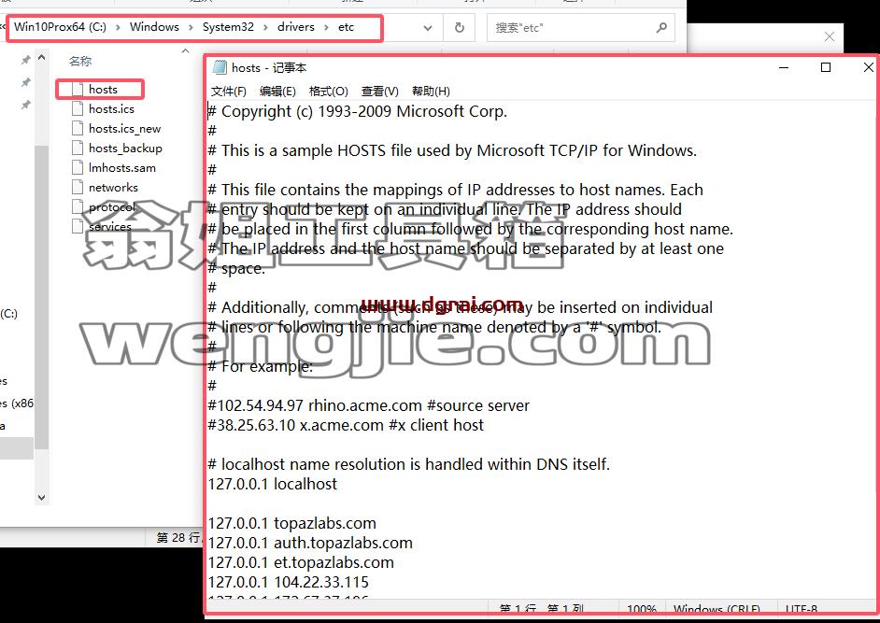Maximize the hosts Notepad window
The height and width of the screenshot is (623, 880).
point(826,67)
